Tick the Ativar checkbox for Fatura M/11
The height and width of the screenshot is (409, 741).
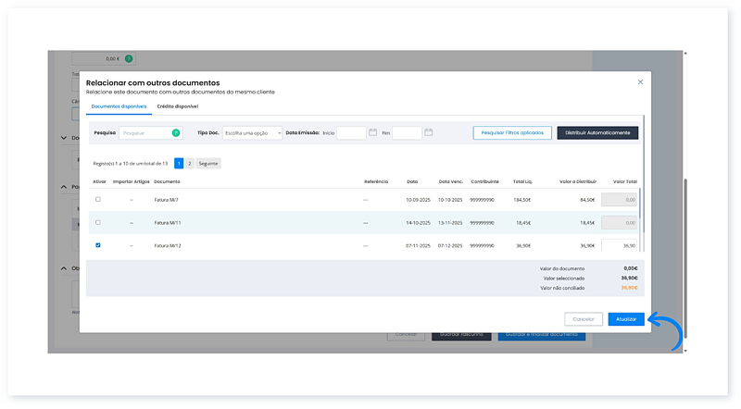98,222
